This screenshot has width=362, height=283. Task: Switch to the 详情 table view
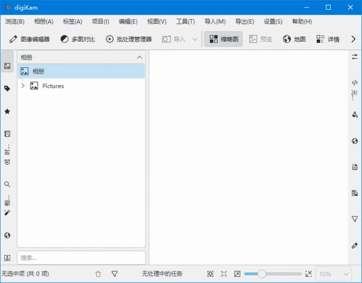328,39
